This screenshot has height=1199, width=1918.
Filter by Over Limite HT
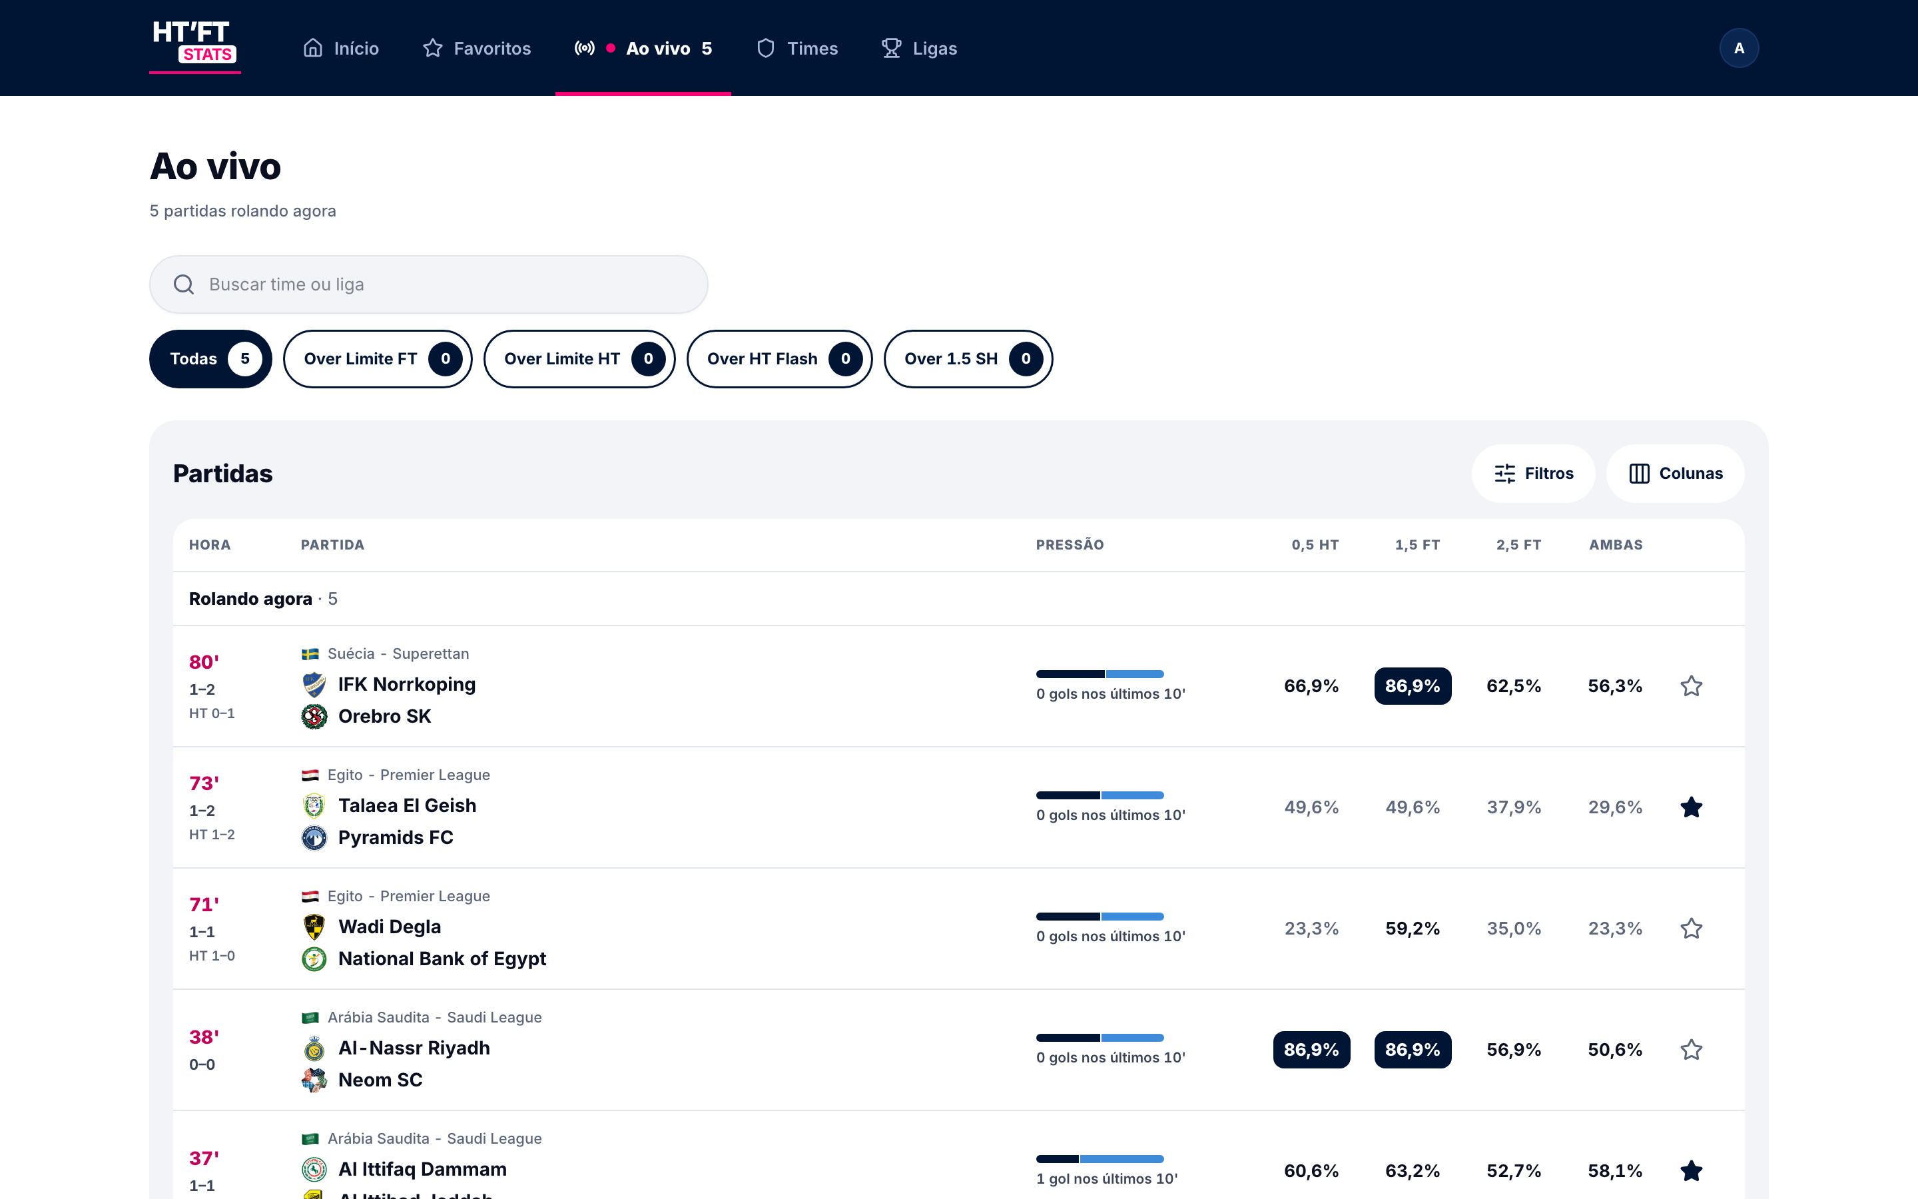pyautogui.click(x=579, y=359)
